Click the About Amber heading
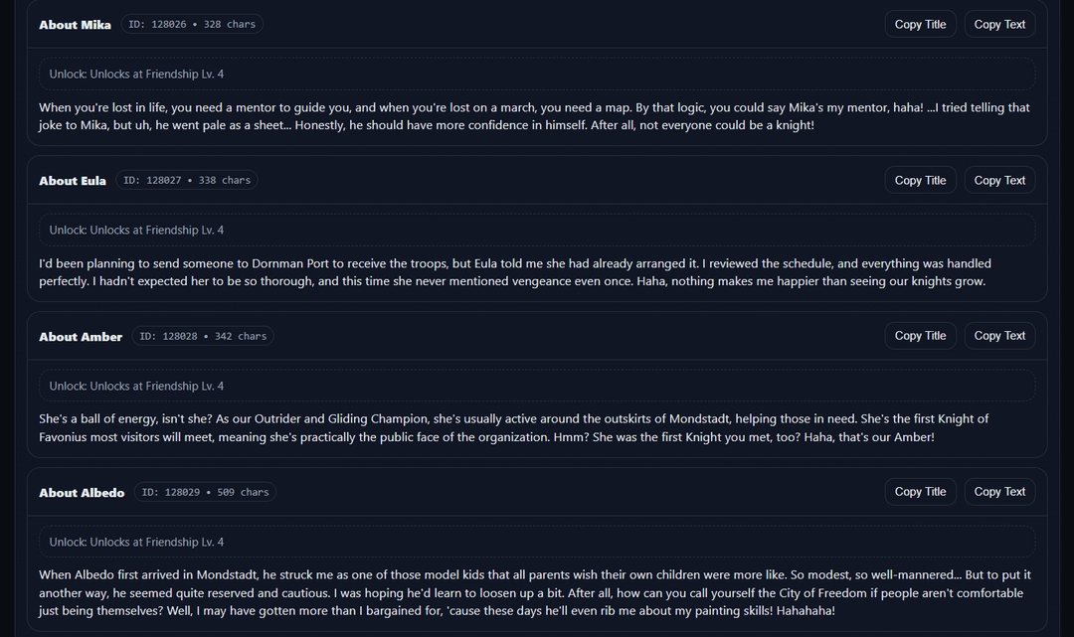The image size is (1074, 637). 81,337
